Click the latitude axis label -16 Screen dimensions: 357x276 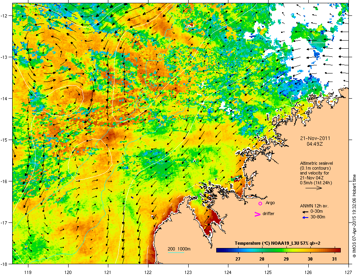click(4, 181)
